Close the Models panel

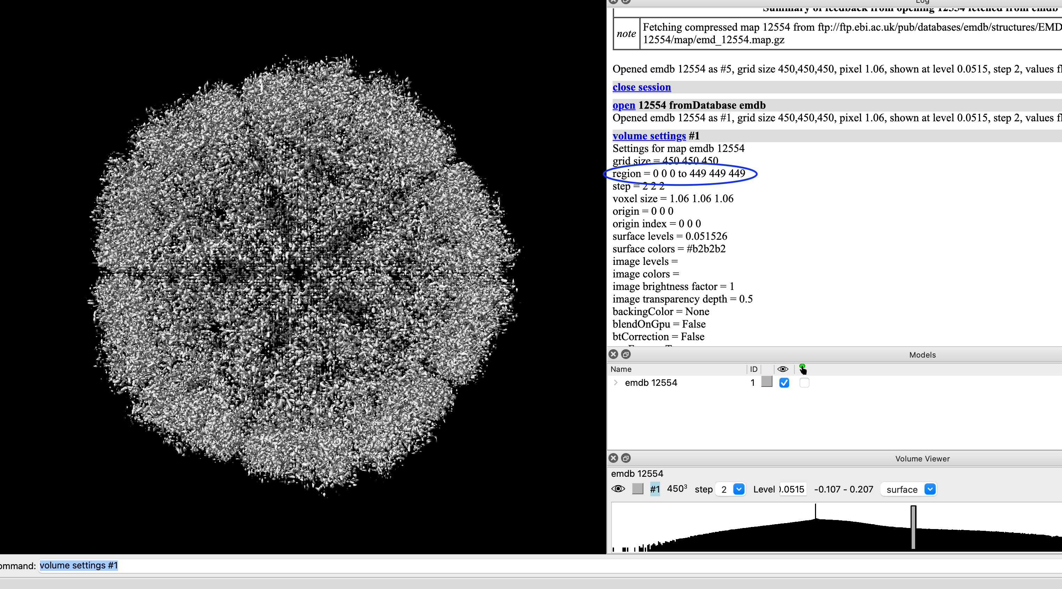tap(613, 354)
